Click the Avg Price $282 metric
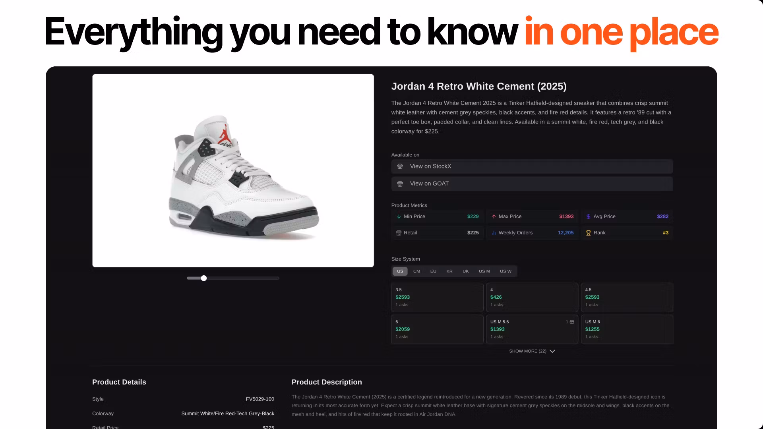 (627, 216)
